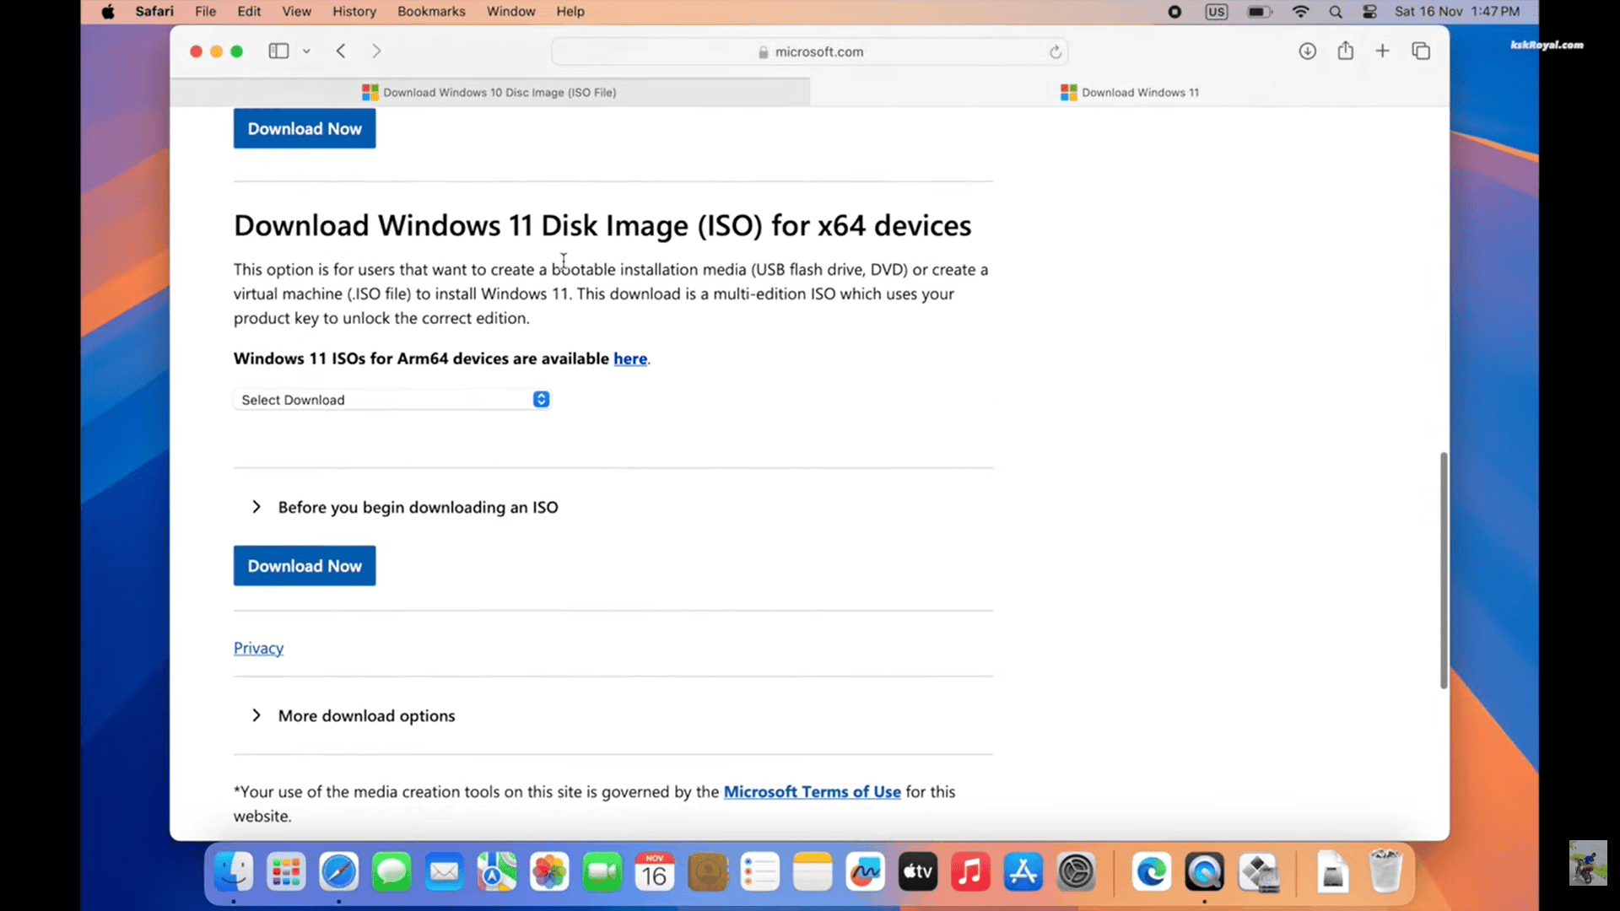Open the Apple menu

[108, 12]
